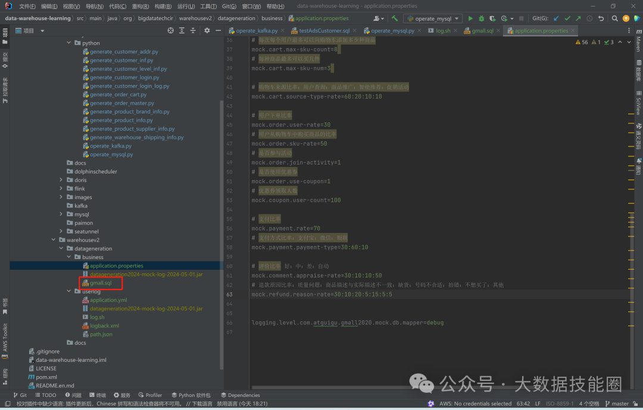The height and width of the screenshot is (410, 643).
Task: Open gmall.sql in the project tree
Action: pyautogui.click(x=101, y=283)
